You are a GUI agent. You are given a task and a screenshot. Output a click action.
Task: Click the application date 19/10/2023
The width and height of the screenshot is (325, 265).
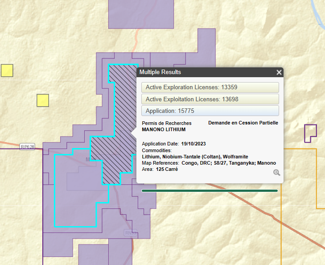coord(193,144)
